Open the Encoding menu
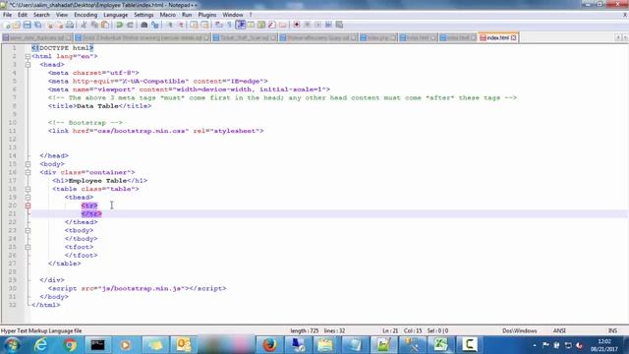 click(86, 15)
